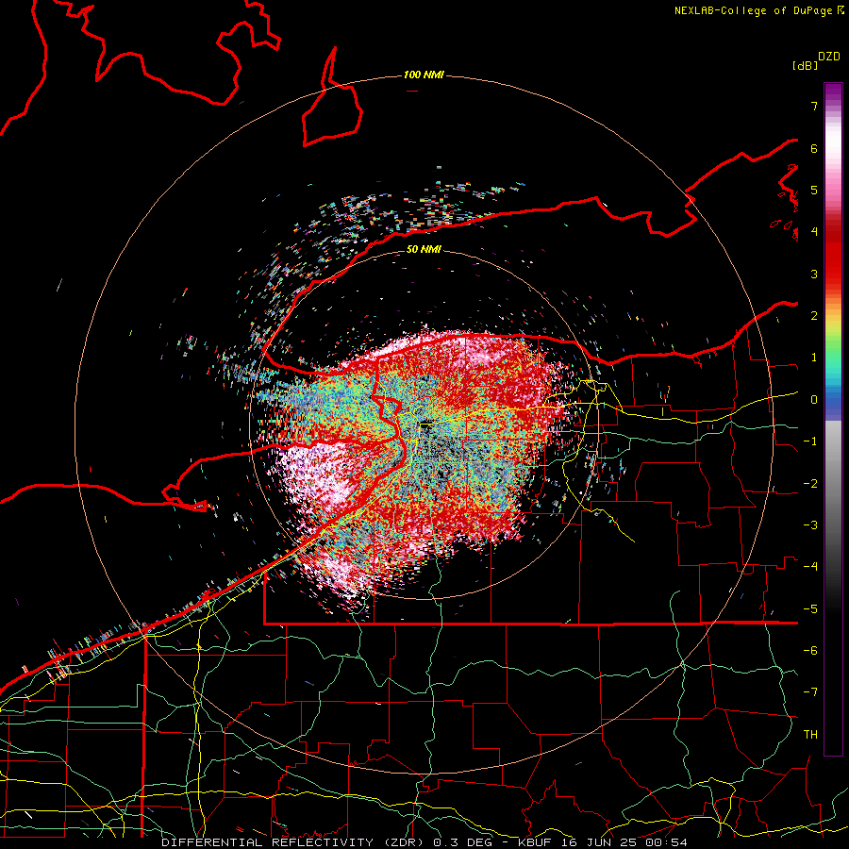Click the 4 value on color scale
849x849 pixels.
point(814,232)
